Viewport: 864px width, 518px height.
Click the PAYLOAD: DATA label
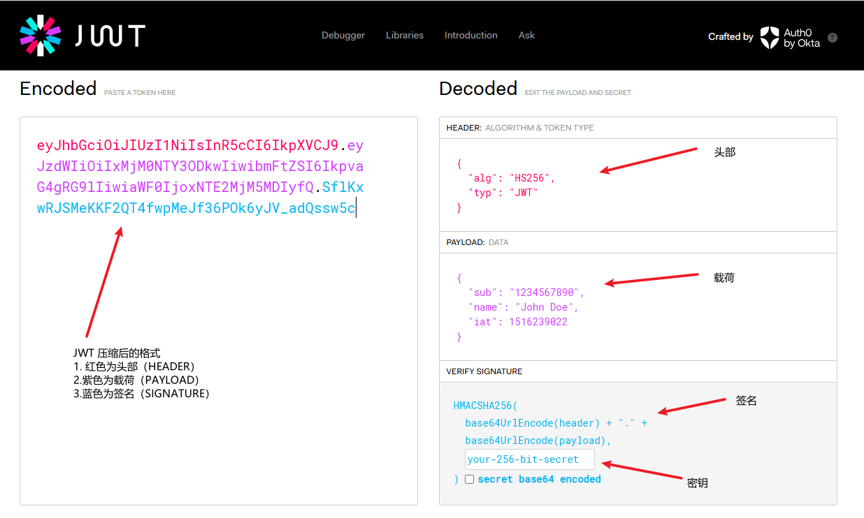tap(477, 242)
